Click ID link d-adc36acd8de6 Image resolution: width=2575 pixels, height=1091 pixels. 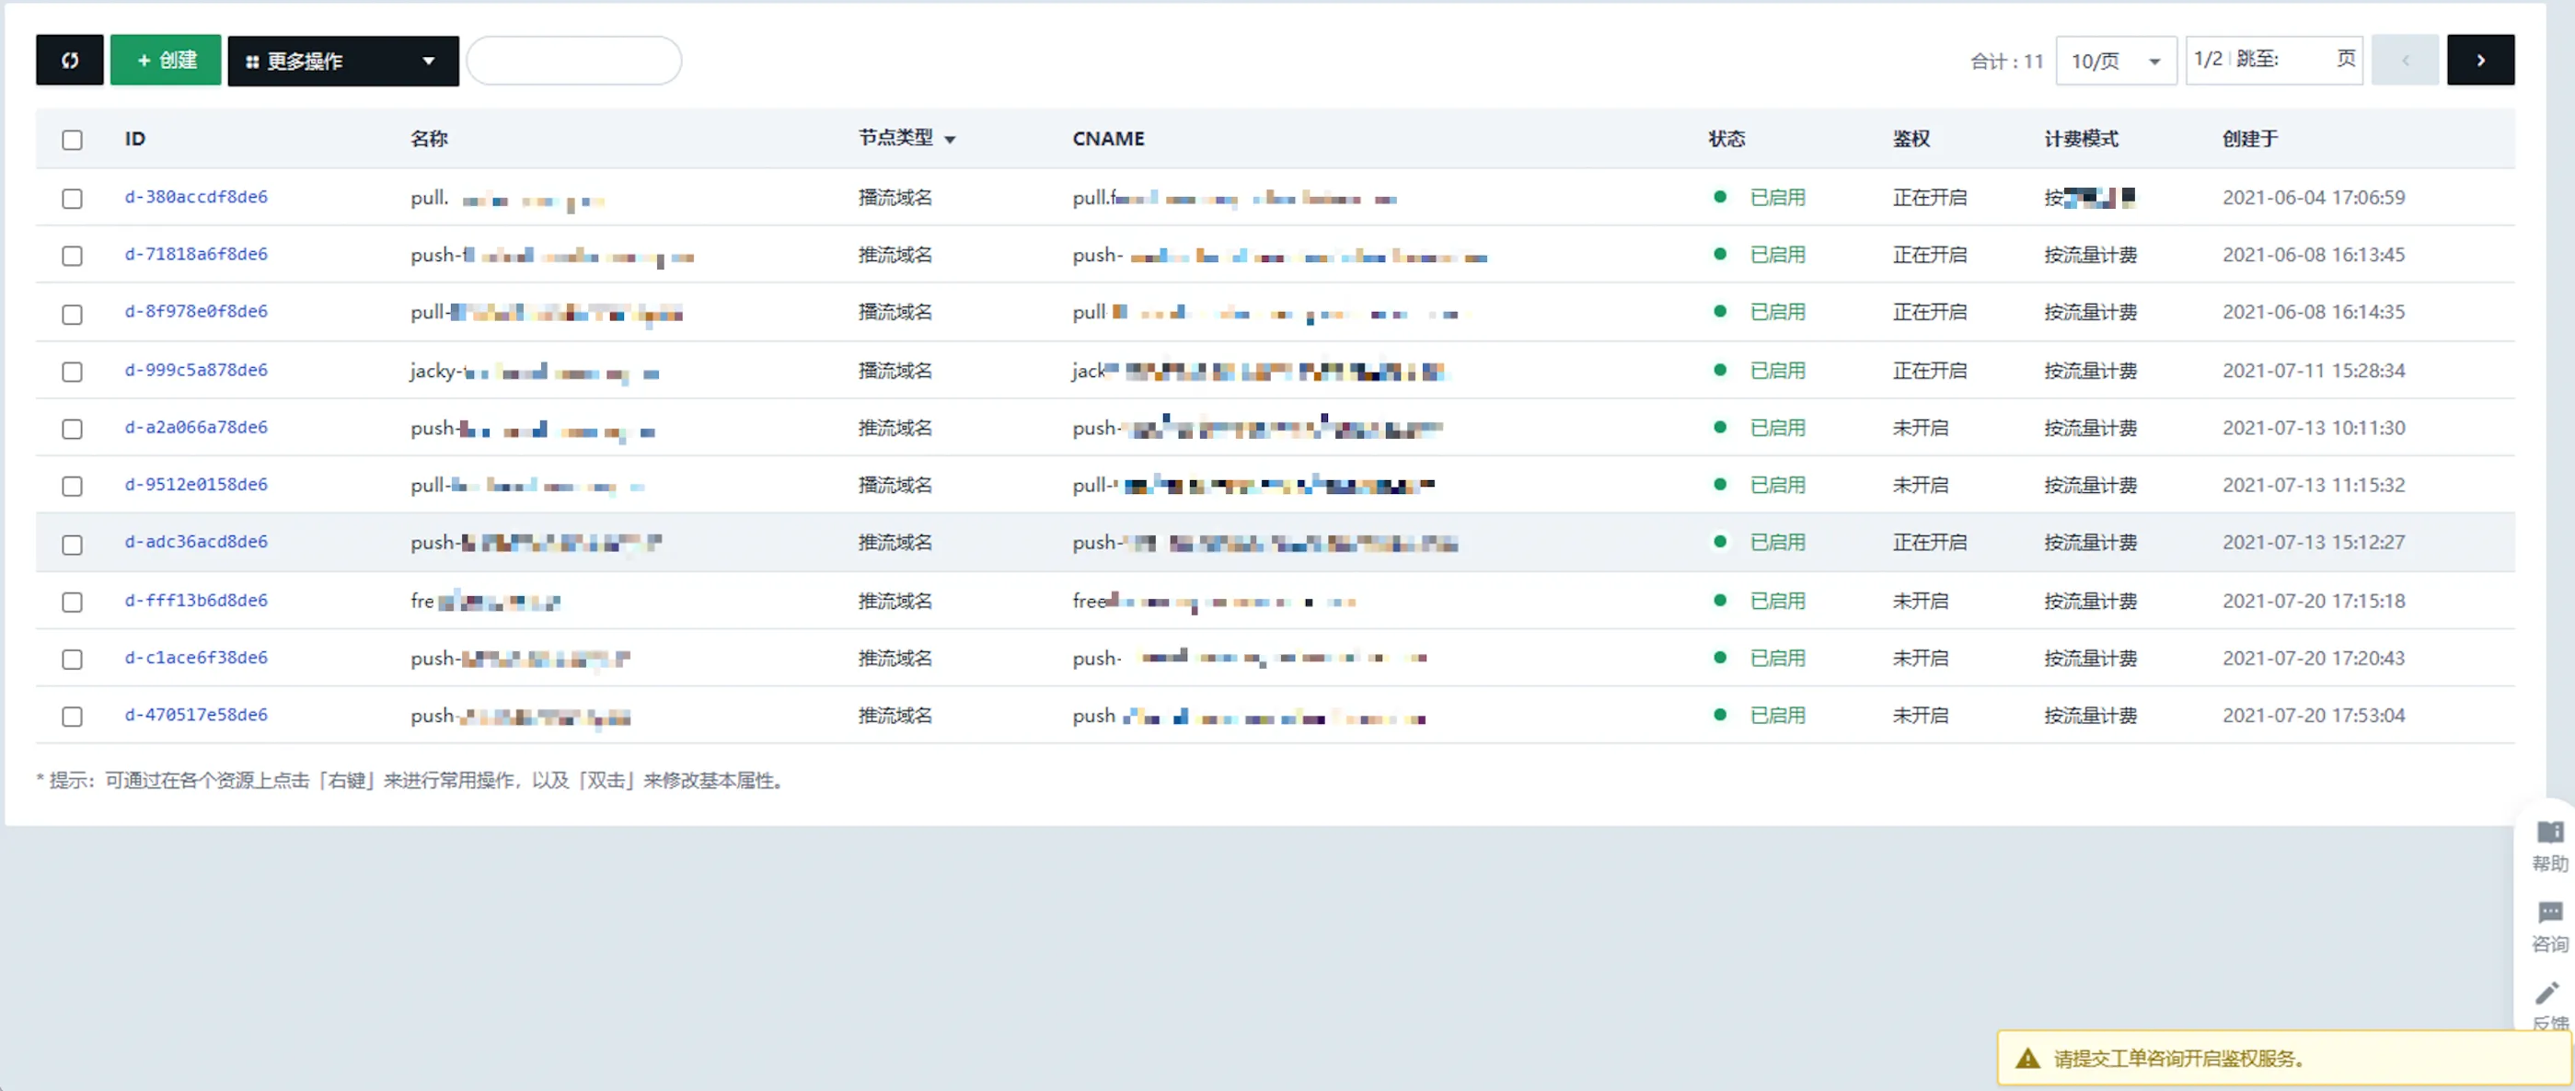pyautogui.click(x=195, y=542)
